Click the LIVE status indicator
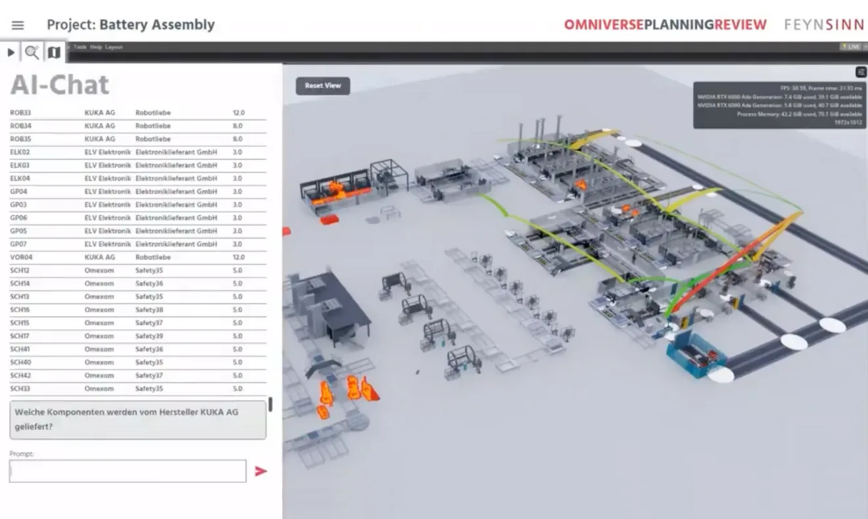 [x=851, y=47]
